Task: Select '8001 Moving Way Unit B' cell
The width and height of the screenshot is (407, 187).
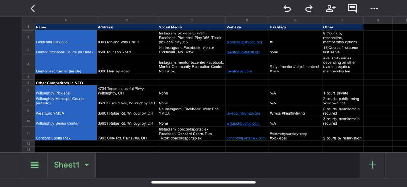Action: tap(128, 38)
